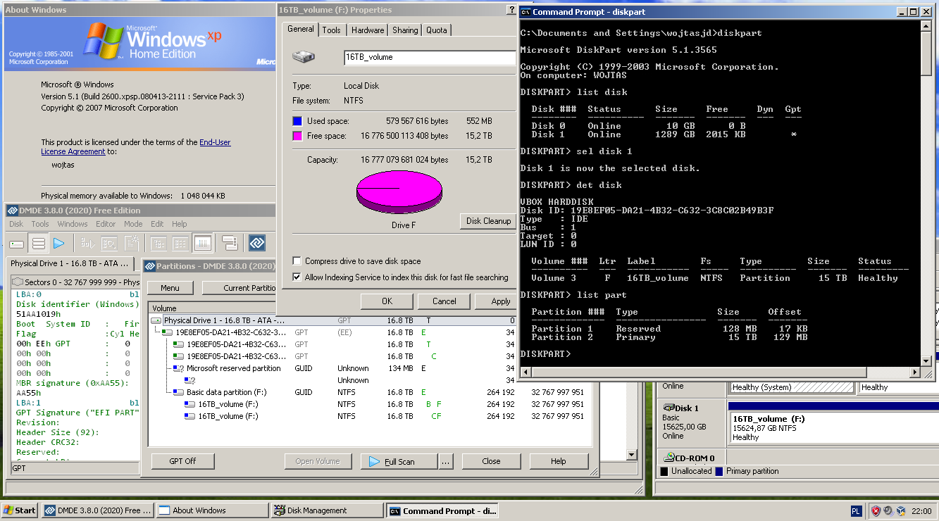Switch to the Quota tab in Properties
939x521 pixels.
(x=437, y=30)
